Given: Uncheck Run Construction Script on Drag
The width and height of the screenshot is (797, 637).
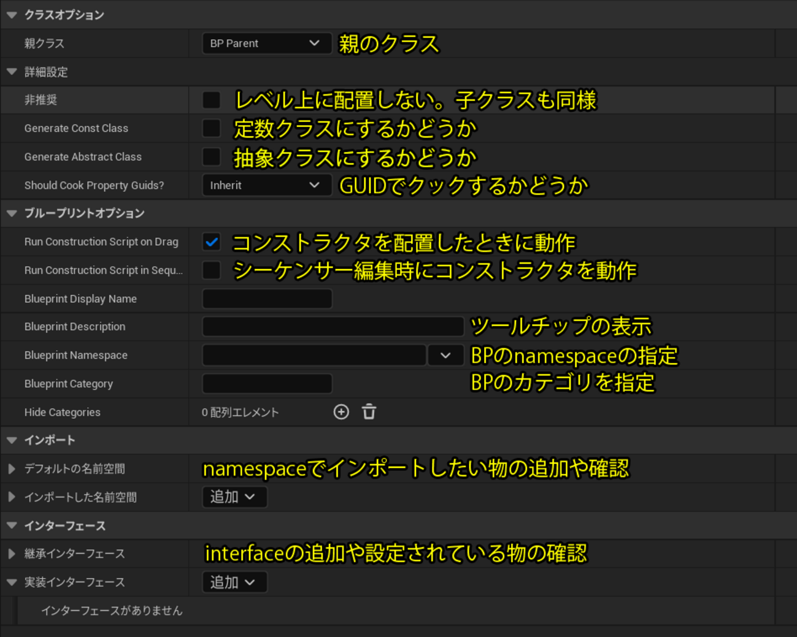Looking at the screenshot, I should pyautogui.click(x=212, y=242).
